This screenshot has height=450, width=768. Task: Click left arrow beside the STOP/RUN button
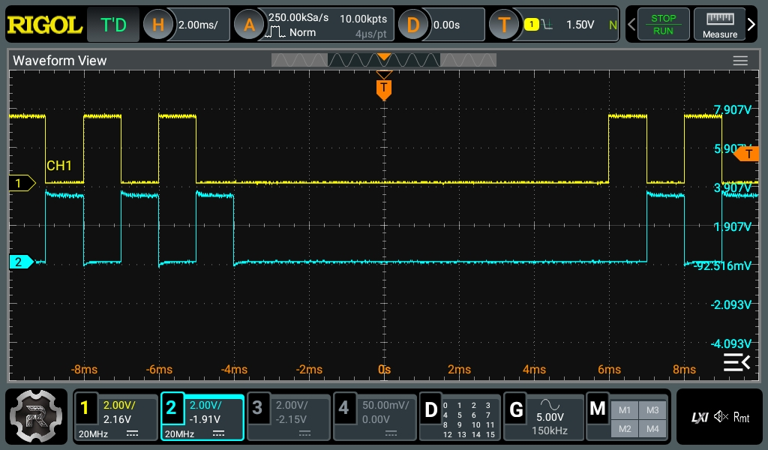pyautogui.click(x=631, y=25)
